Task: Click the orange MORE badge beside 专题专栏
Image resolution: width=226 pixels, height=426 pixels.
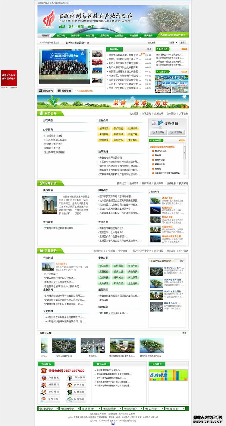Action: [184, 72]
